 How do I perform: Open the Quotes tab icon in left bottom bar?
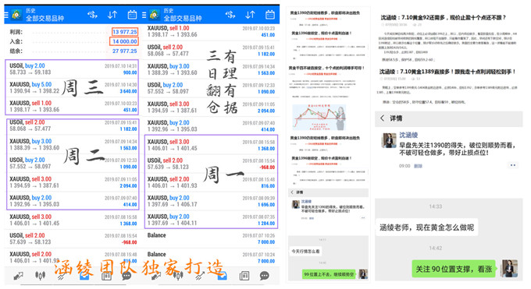[18, 277]
